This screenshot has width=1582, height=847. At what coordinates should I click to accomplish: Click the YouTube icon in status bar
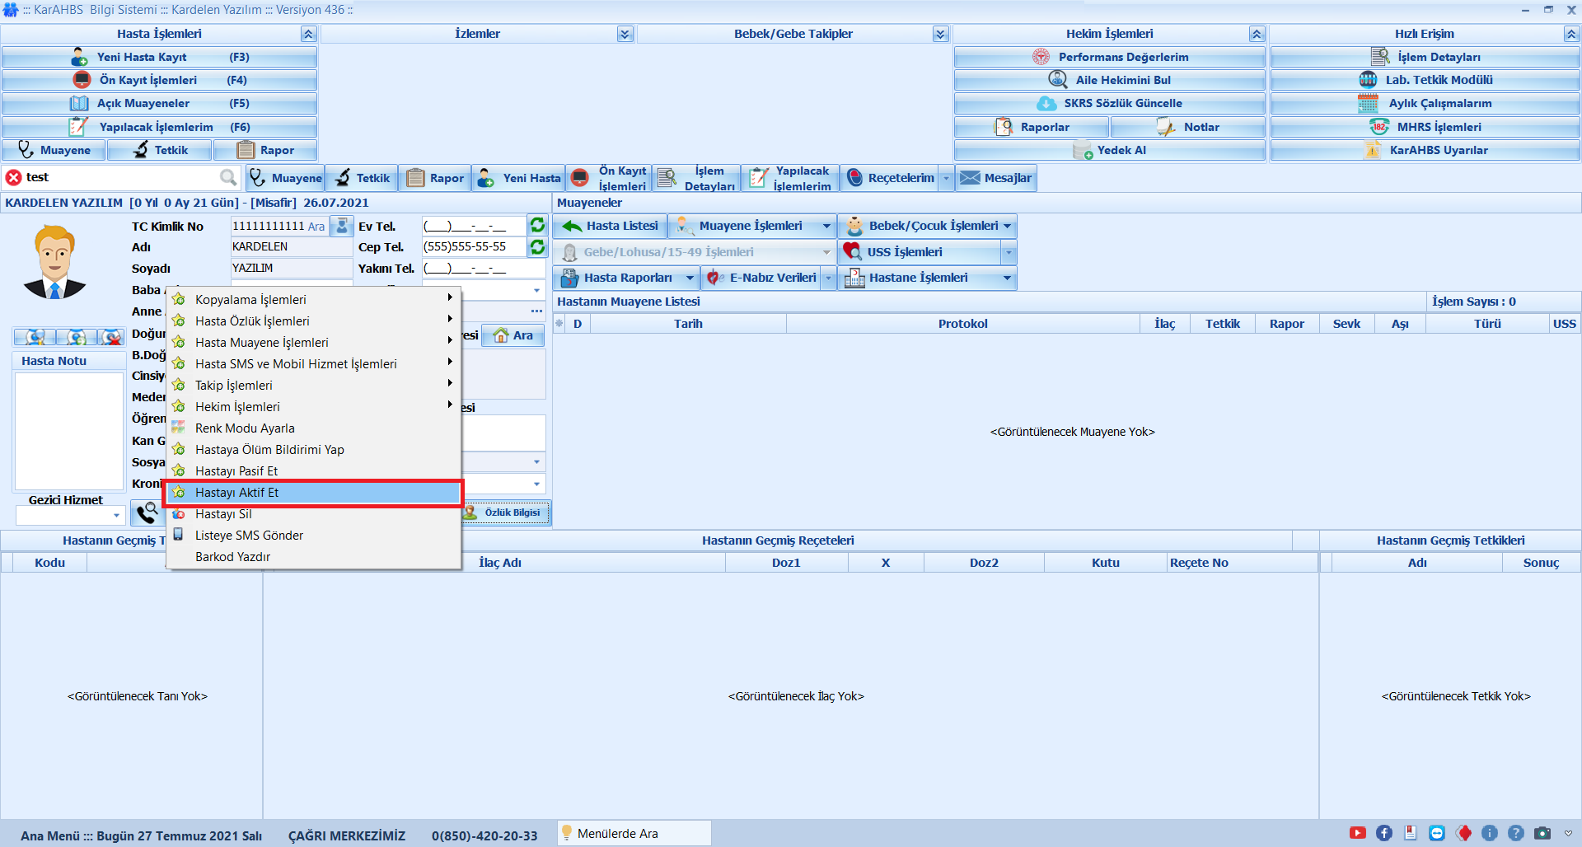1357,833
